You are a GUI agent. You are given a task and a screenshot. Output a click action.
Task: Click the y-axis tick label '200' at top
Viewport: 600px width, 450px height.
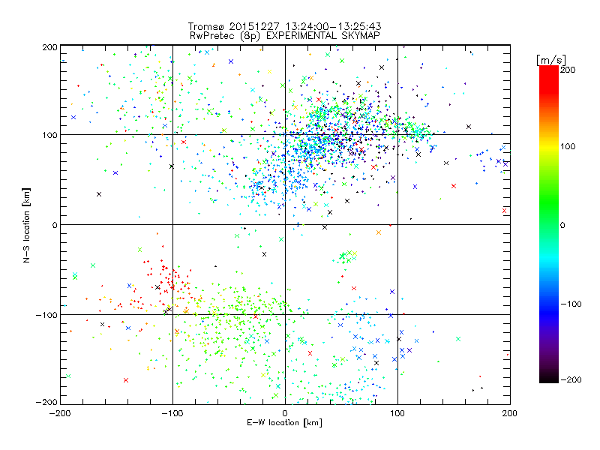(x=49, y=47)
